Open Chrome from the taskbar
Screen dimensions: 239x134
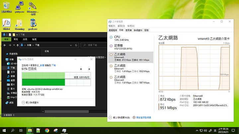coord(47,130)
